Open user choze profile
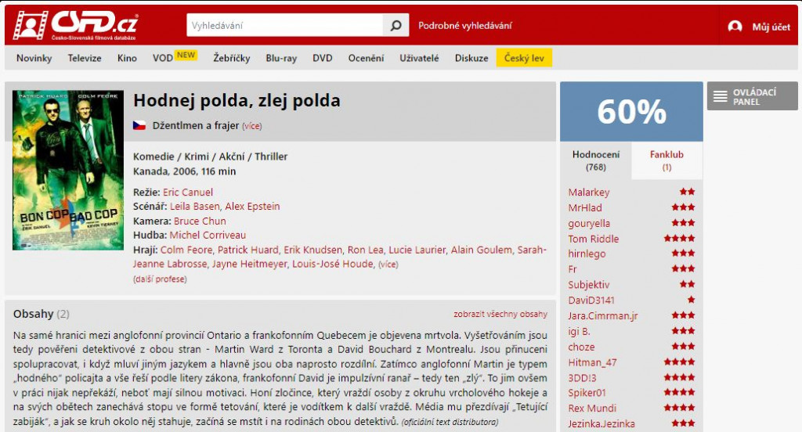Screen dimensions: 802x432 tap(582, 347)
